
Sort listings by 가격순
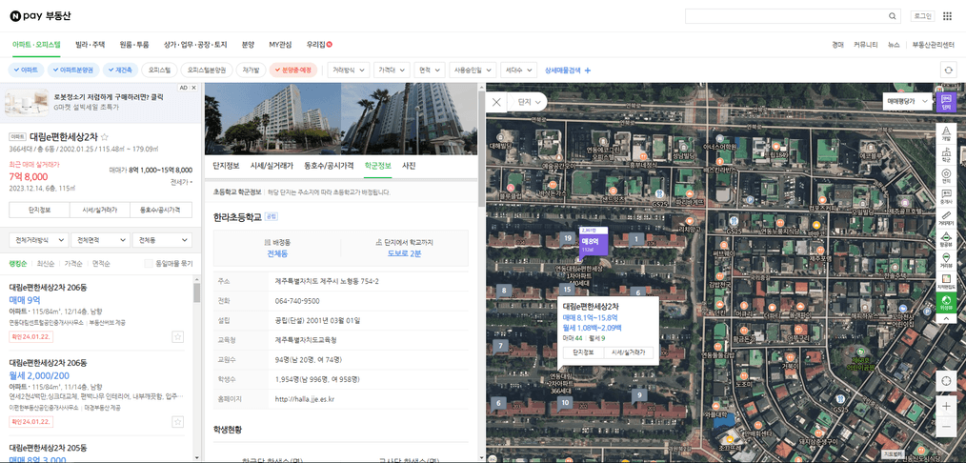tap(73, 264)
